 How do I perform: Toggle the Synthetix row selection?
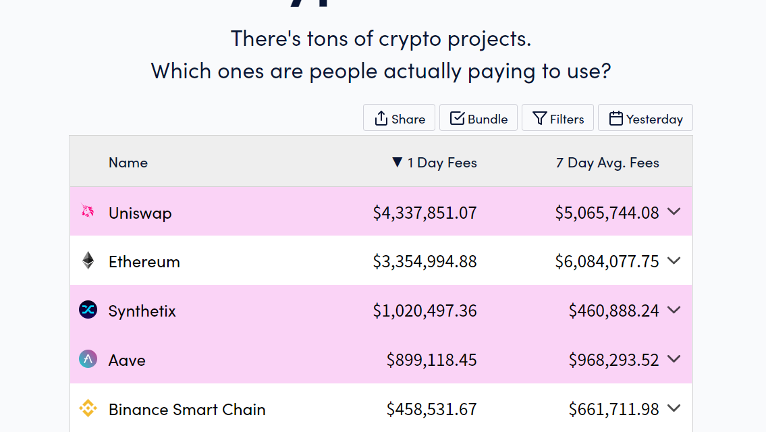click(x=270, y=310)
